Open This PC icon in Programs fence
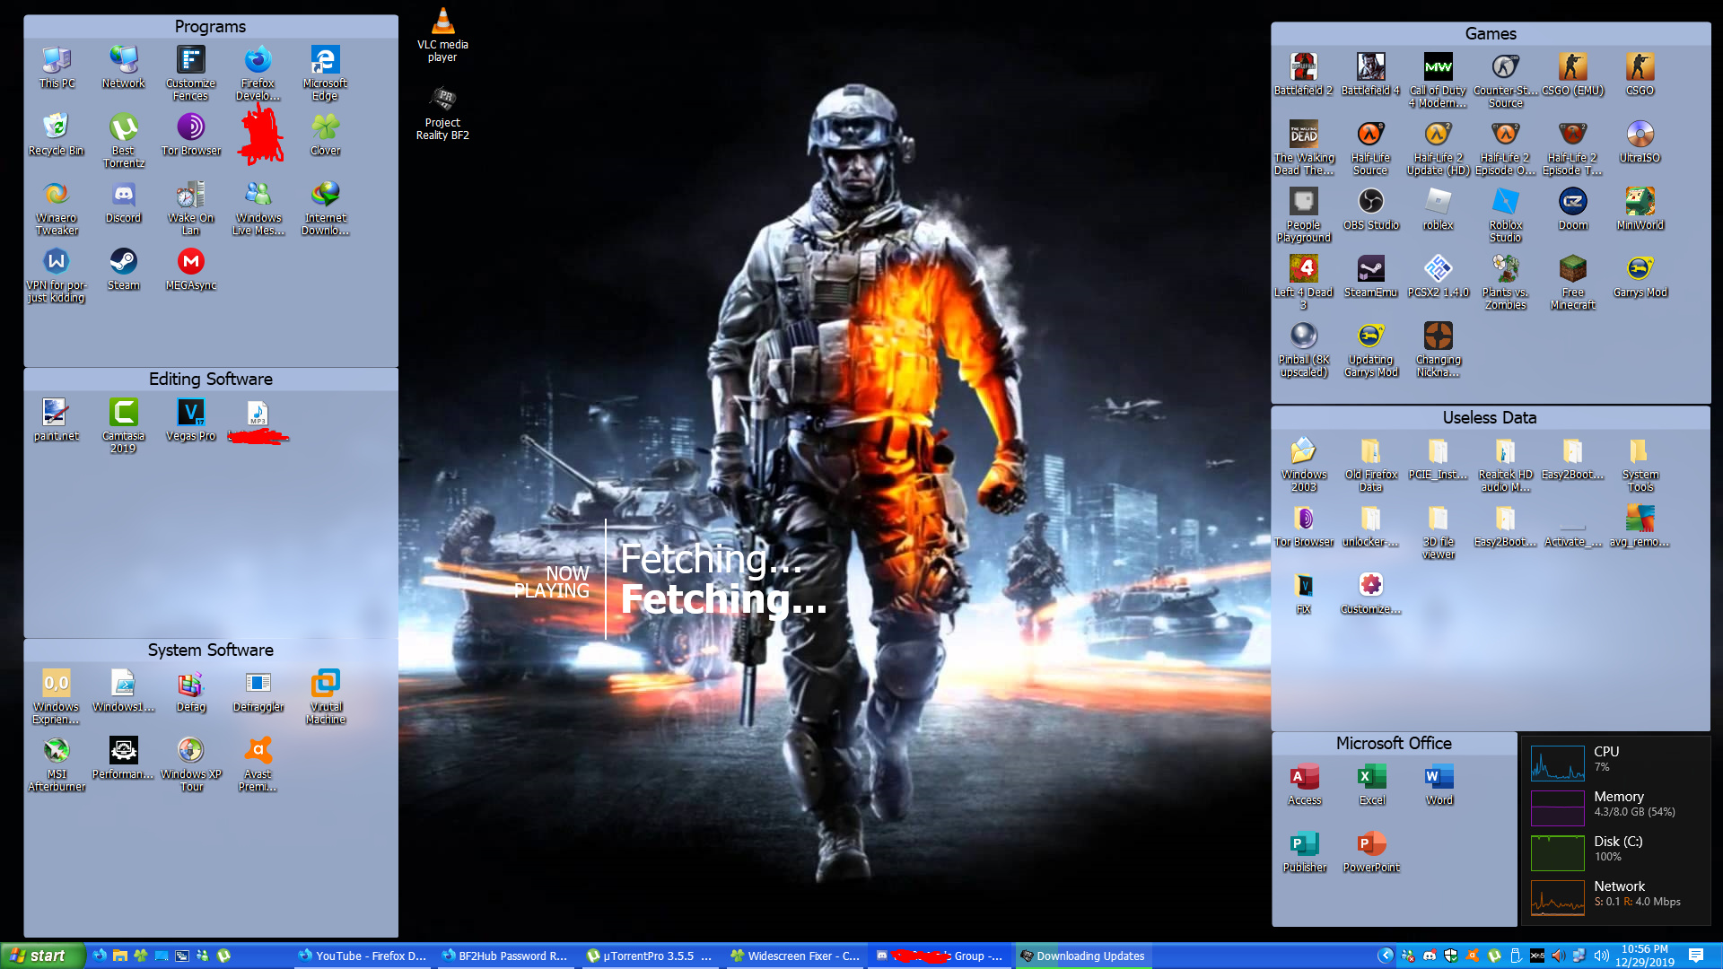 57,67
